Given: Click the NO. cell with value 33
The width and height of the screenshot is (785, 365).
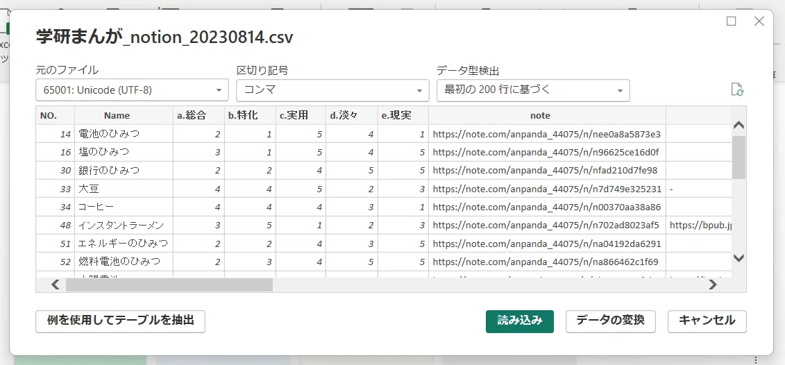Looking at the screenshot, I should point(55,189).
